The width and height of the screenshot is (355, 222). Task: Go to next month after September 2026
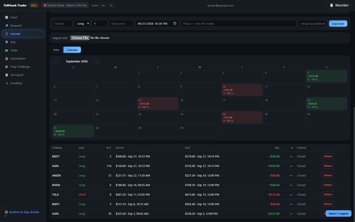(98, 61)
